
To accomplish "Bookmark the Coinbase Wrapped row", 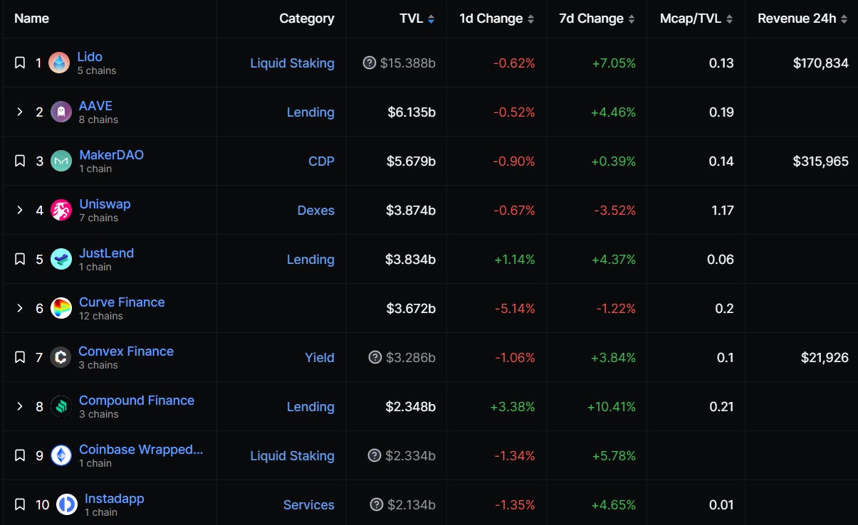I will [x=20, y=455].
